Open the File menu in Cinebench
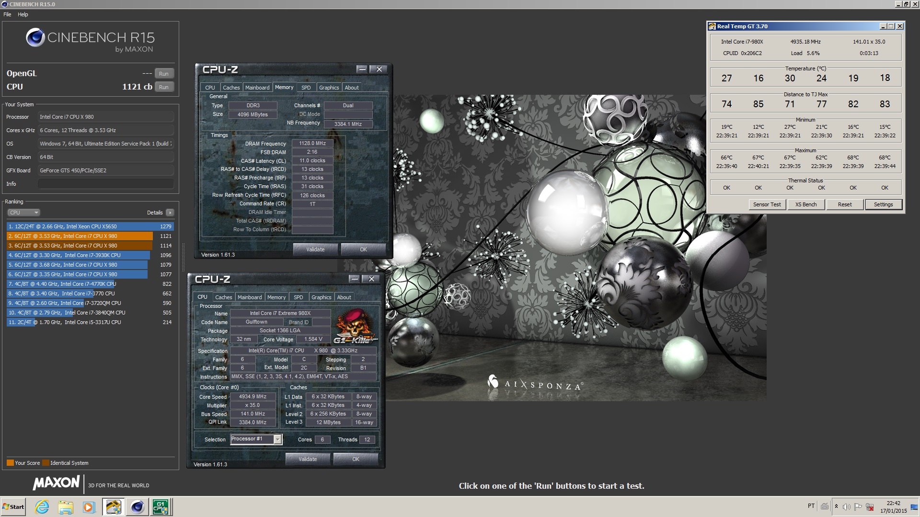This screenshot has height=517, width=920. 7,14
